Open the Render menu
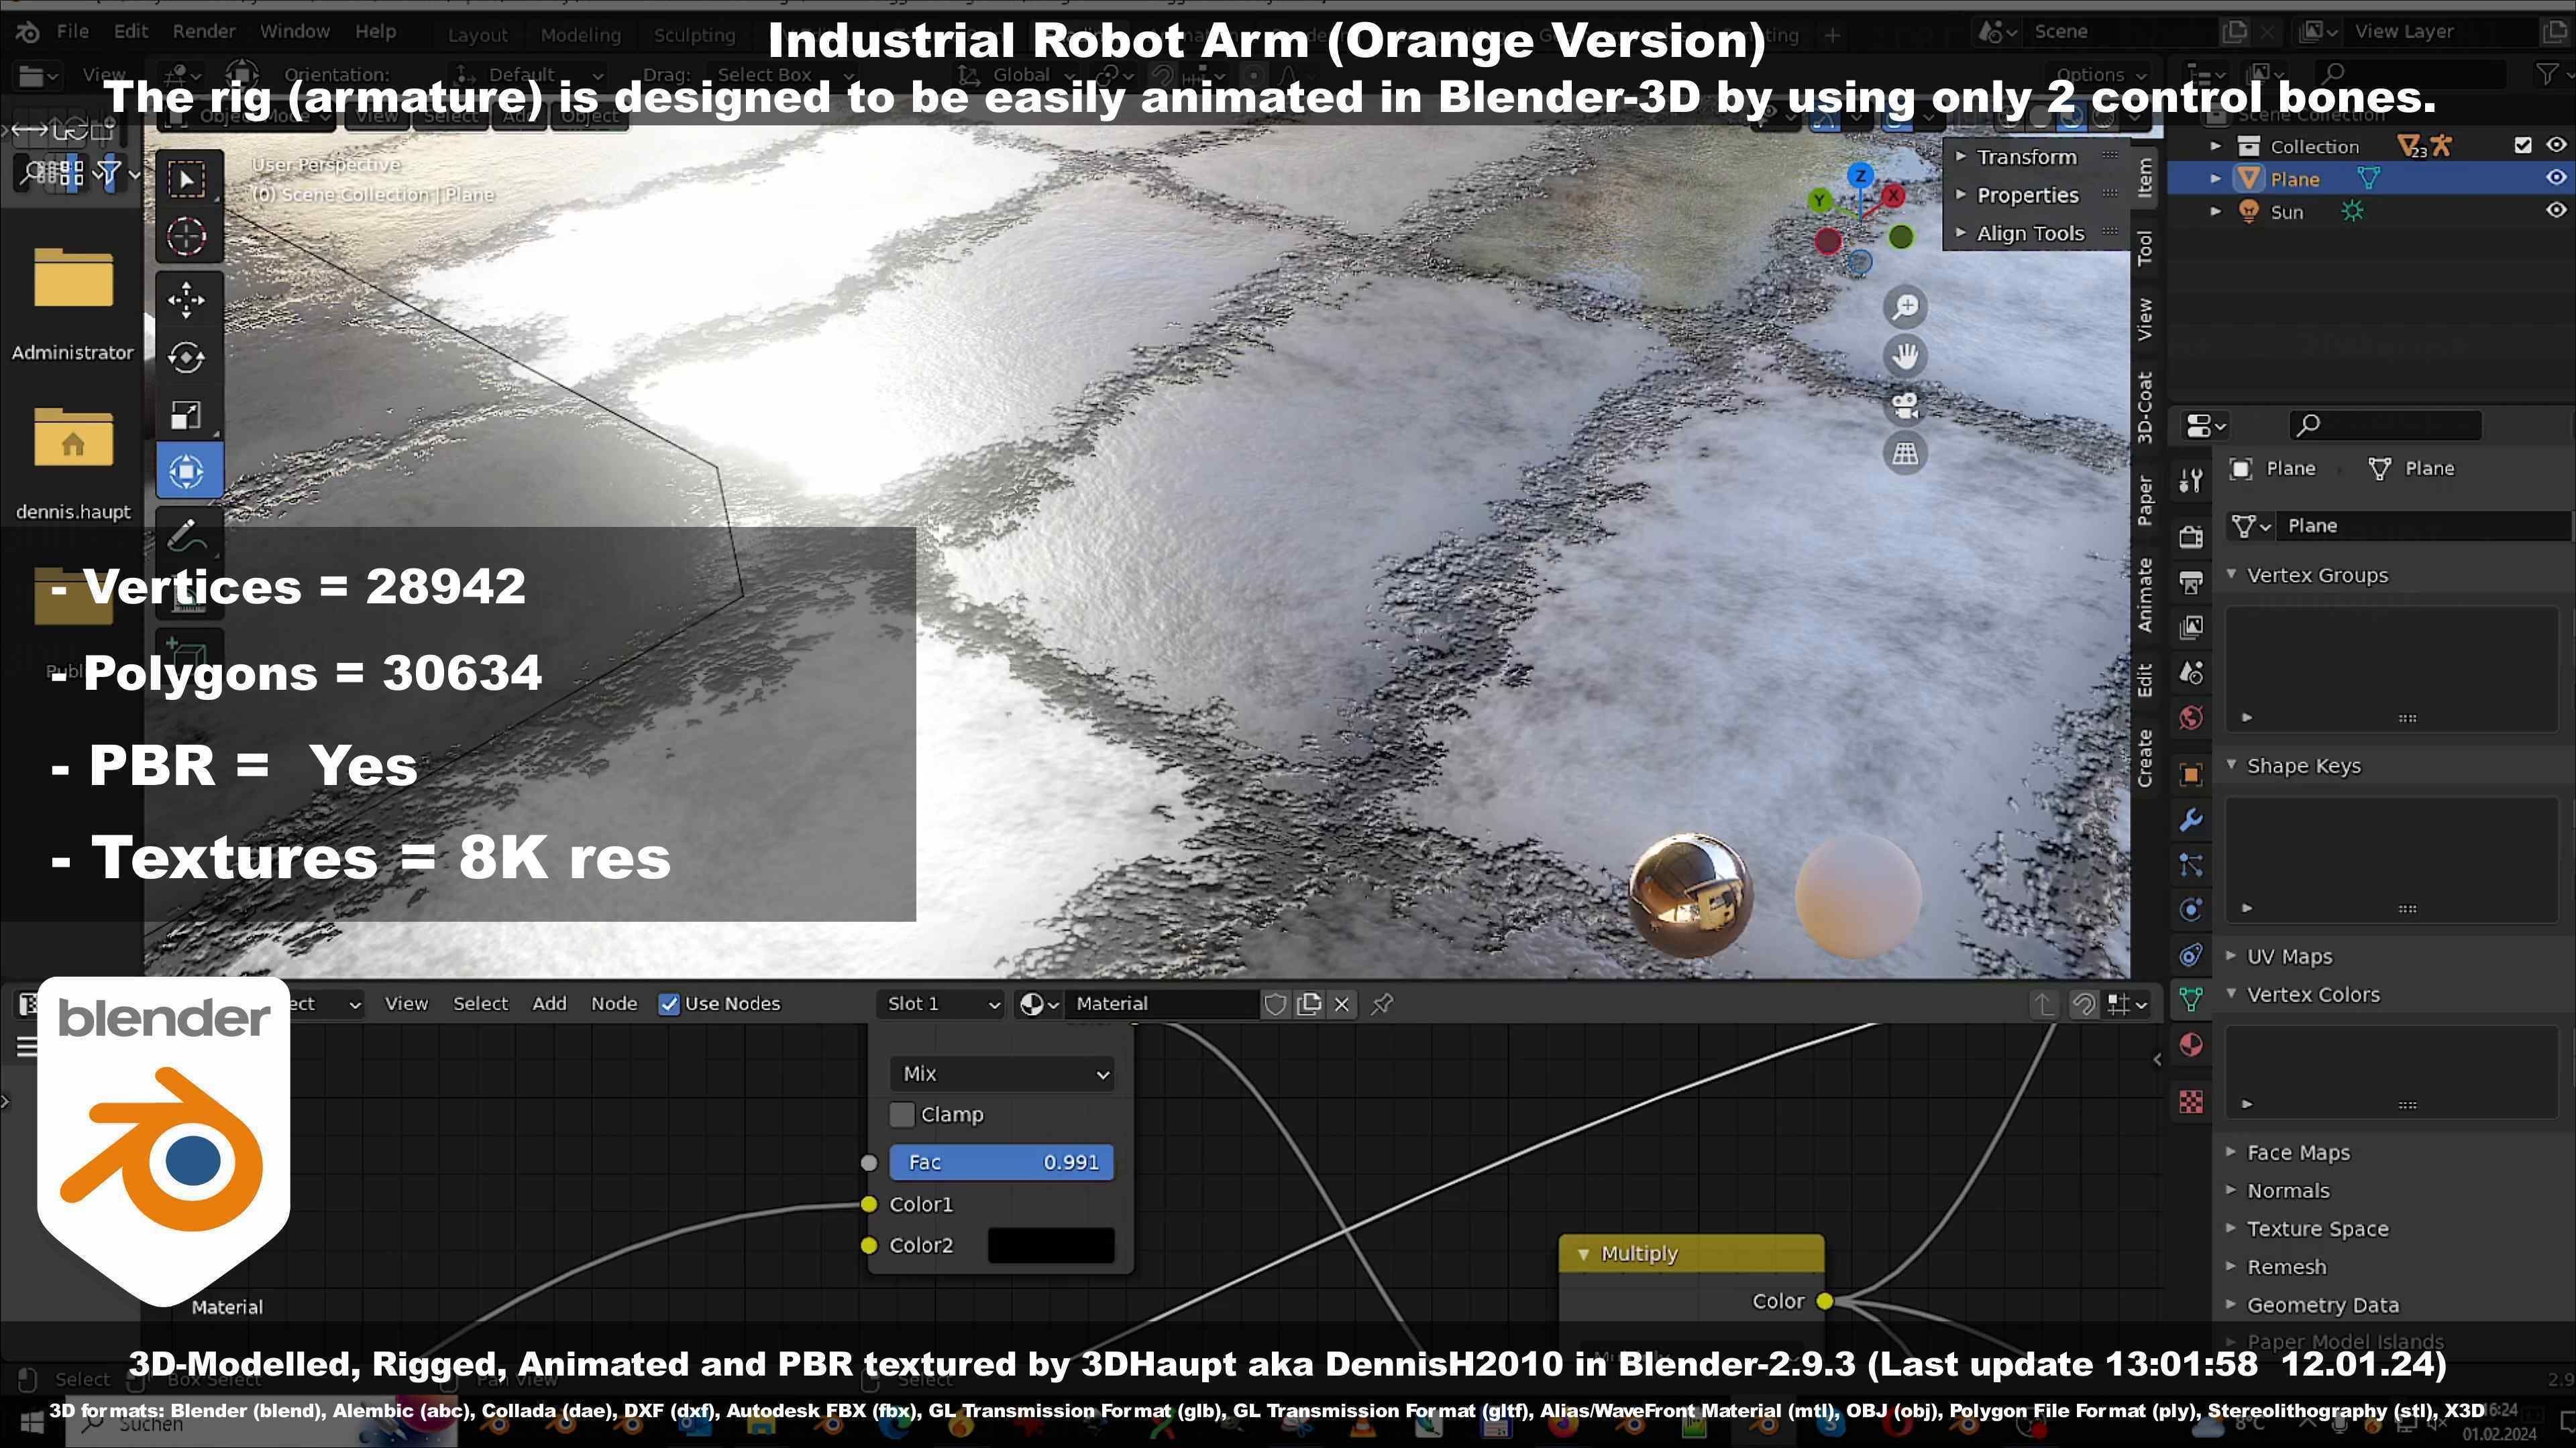This screenshot has height=1448, width=2576. tap(204, 31)
